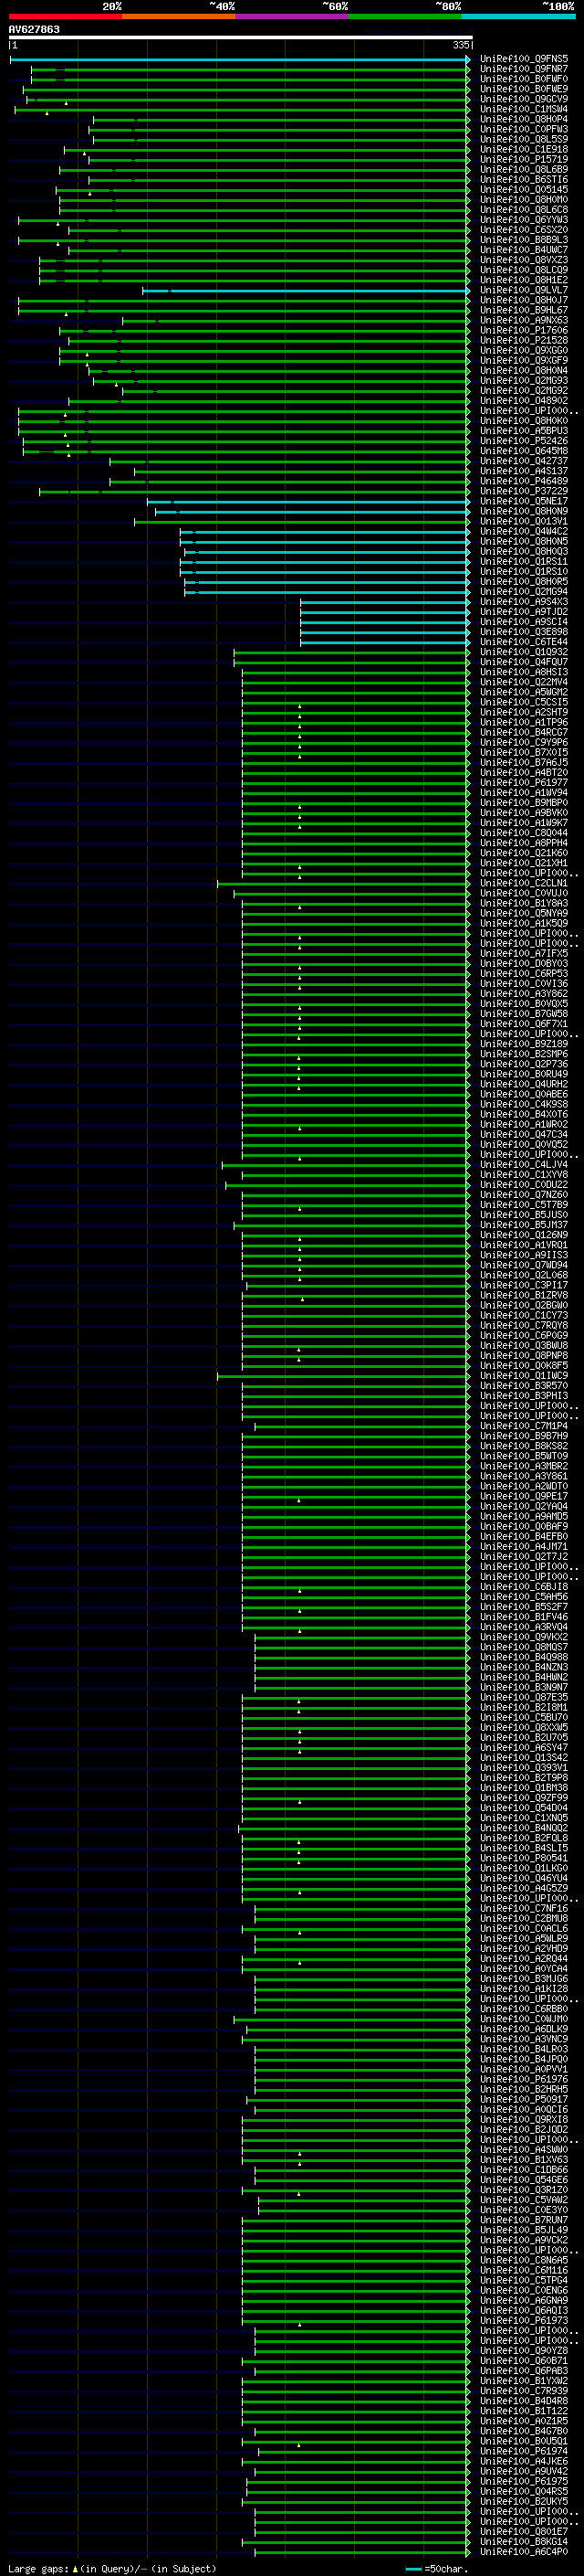The width and height of the screenshot is (584, 2576).
Task: Select hit label UniRef100_Q9XGF9
Action: pyautogui.click(x=524, y=360)
